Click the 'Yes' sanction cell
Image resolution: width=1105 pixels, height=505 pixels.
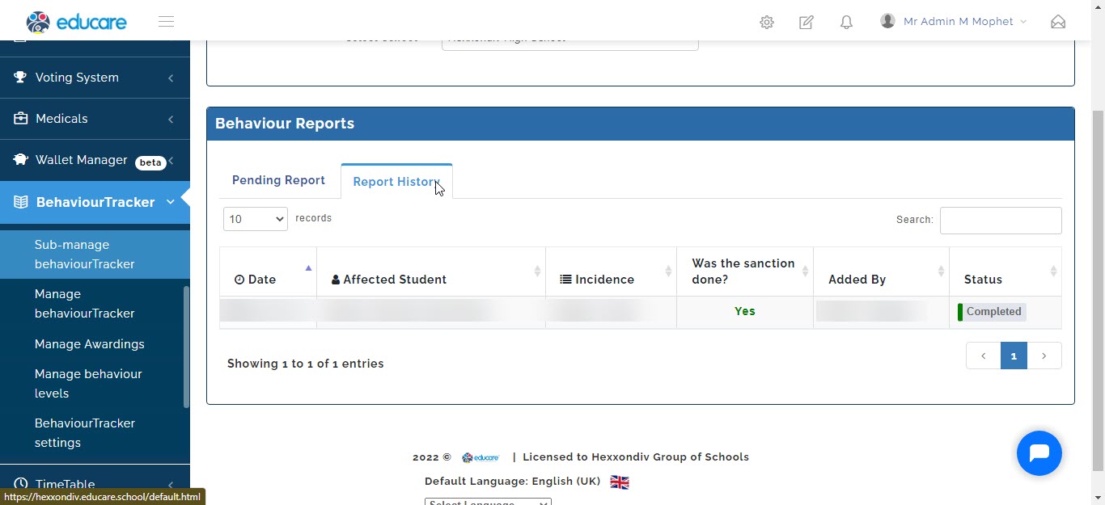coord(745,311)
